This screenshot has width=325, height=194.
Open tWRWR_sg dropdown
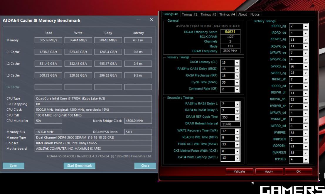click(x=306, y=53)
